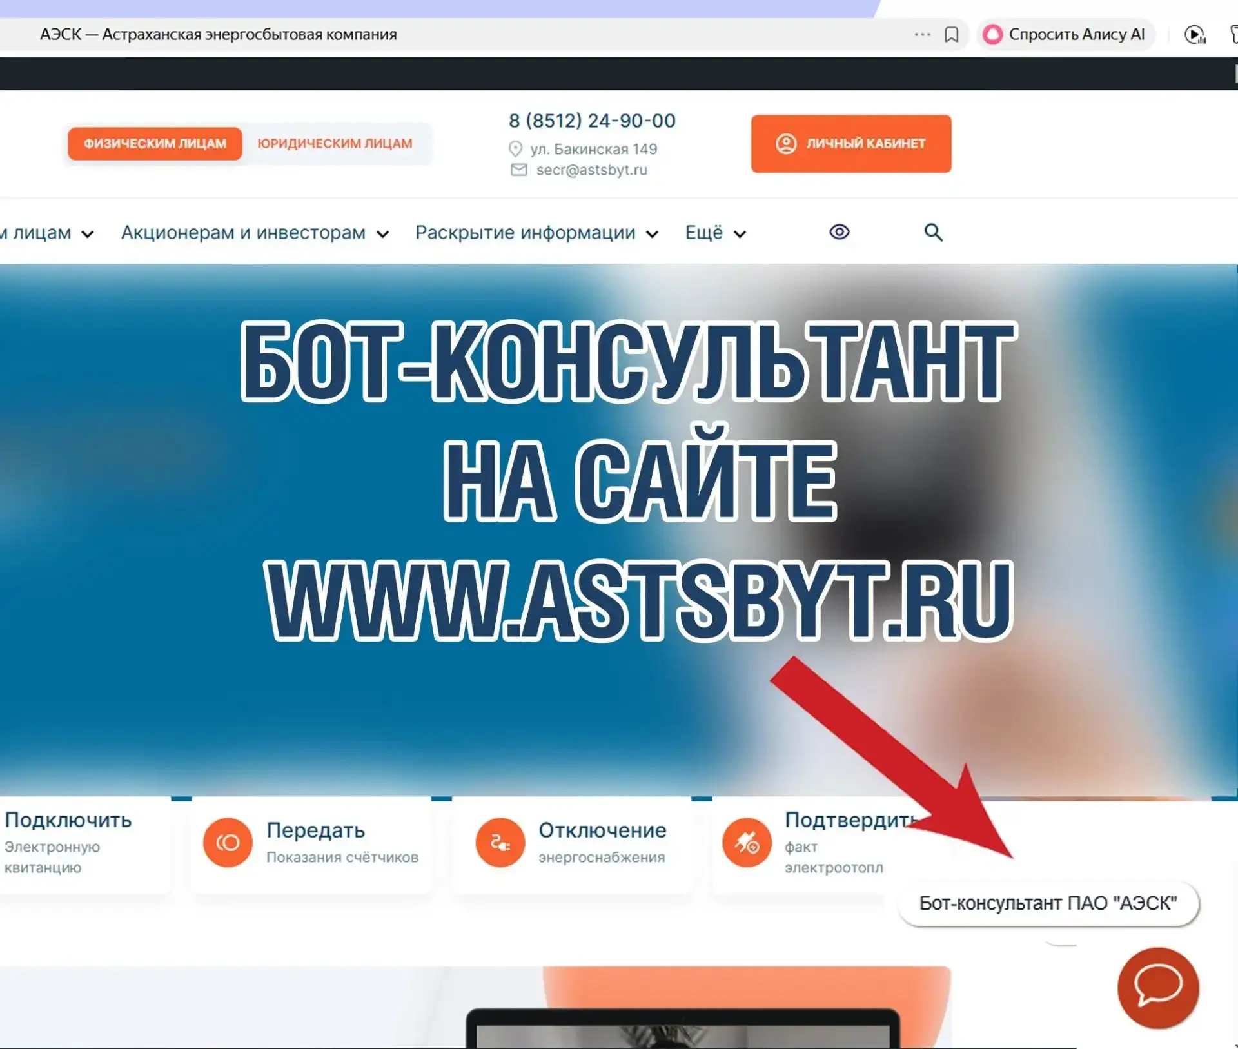Click the Бот-консультант ПАО "АЭСК" tooltip
This screenshot has height=1049, width=1238.
click(1048, 903)
